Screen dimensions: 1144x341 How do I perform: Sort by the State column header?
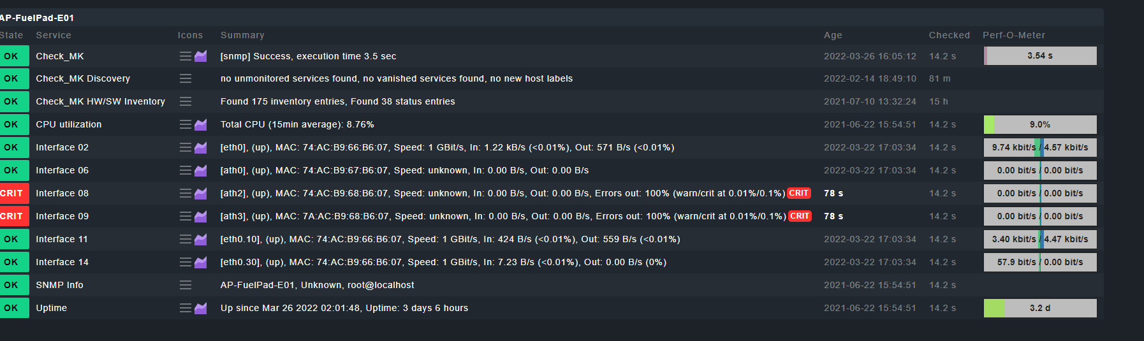tap(11, 35)
